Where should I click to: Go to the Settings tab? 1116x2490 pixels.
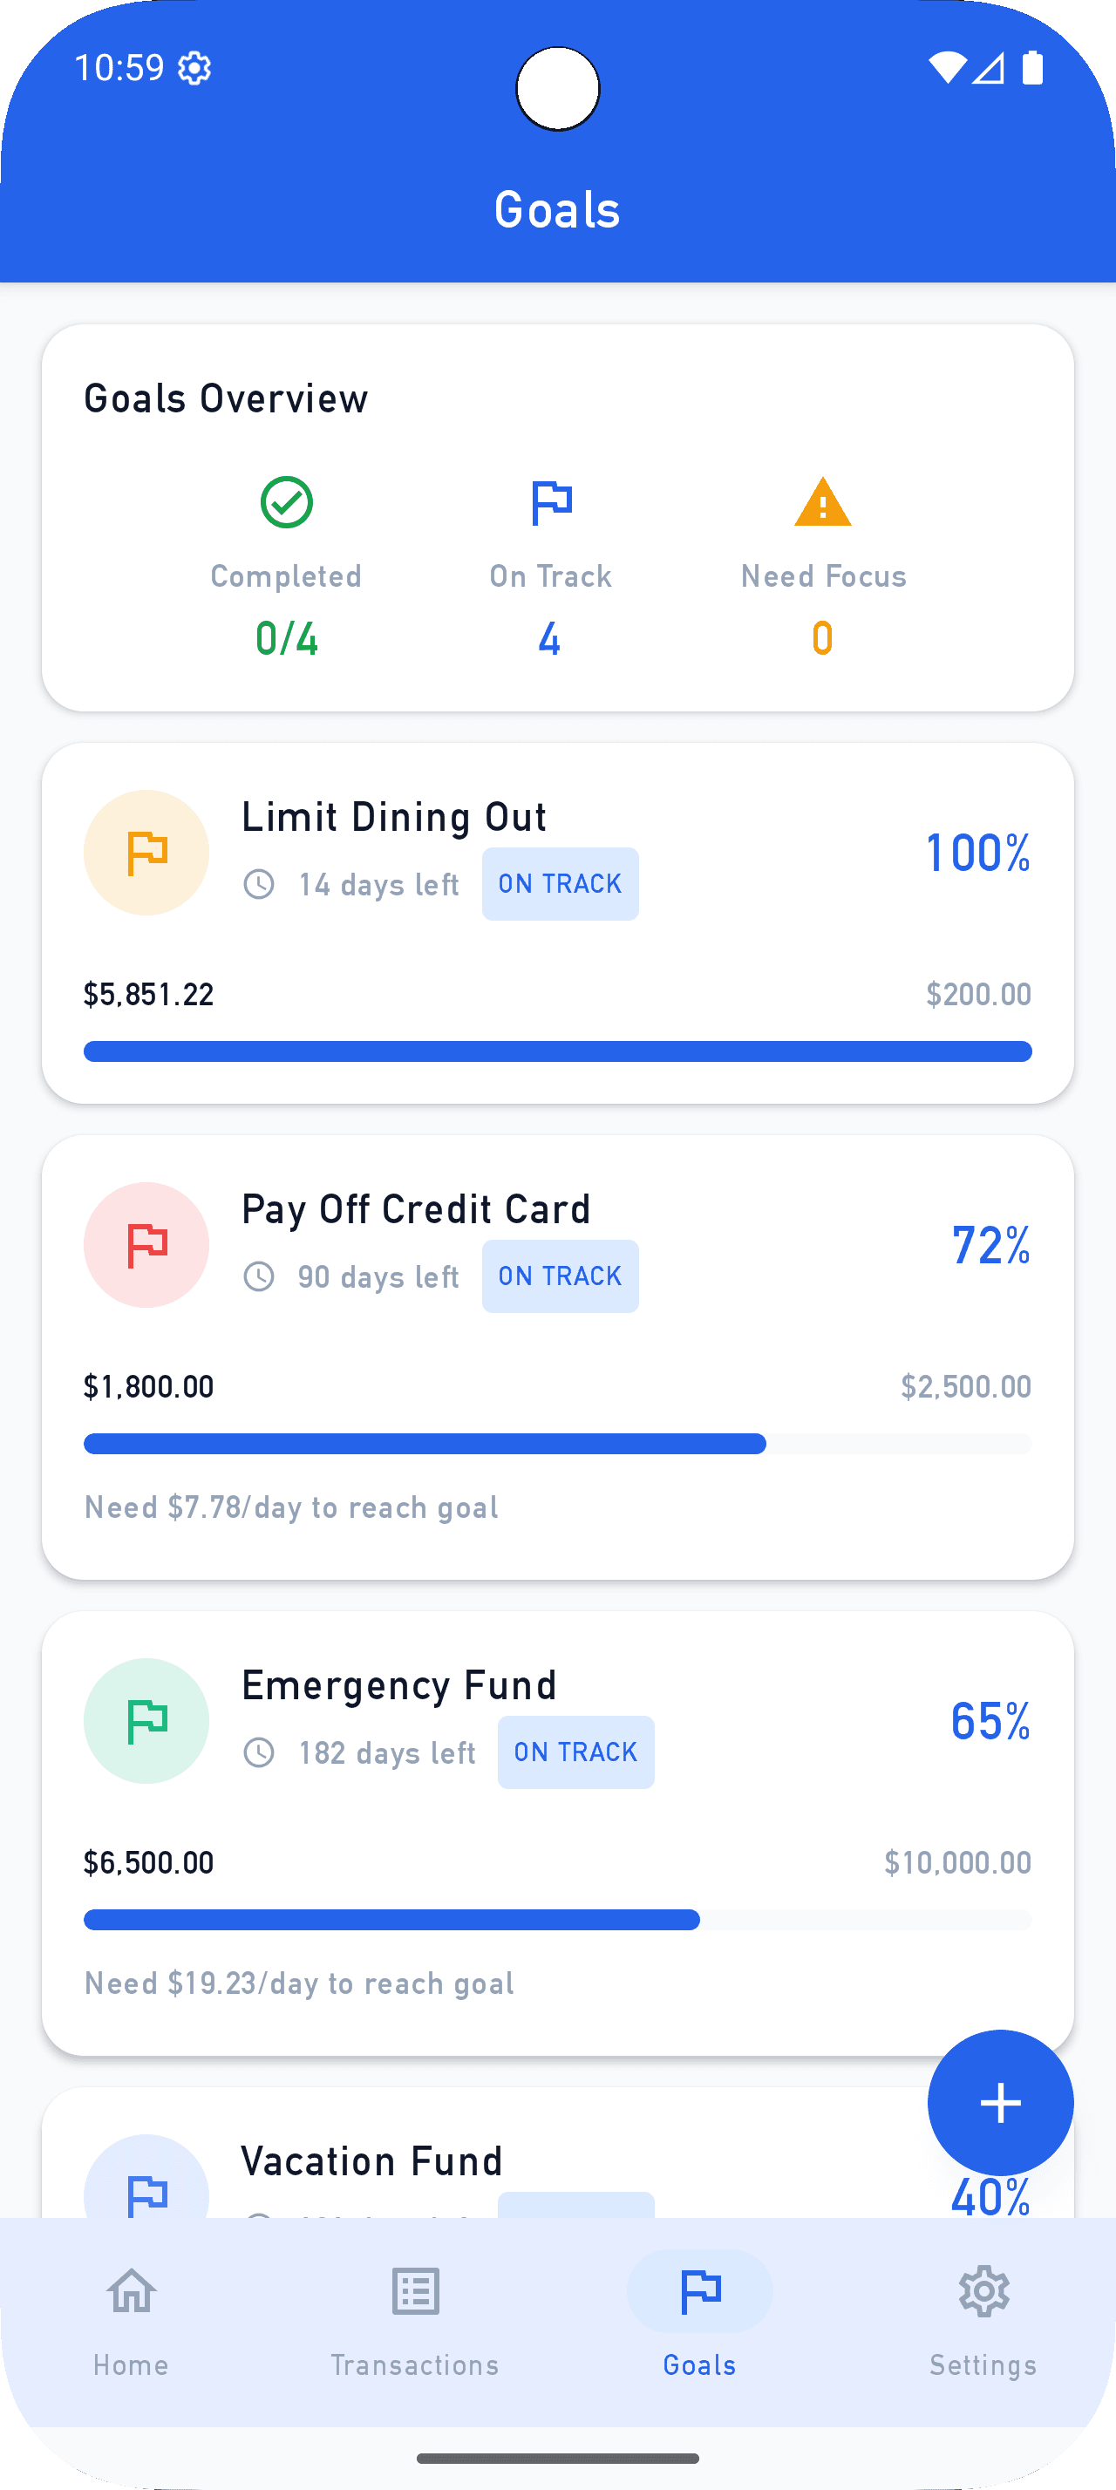pos(983,2320)
